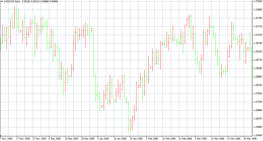This screenshot has width=263, height=141.
Task: Select the 1.28800 price scale label
Action: point(258,77)
